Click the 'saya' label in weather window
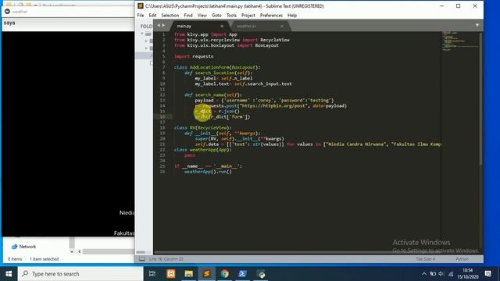 click(9, 23)
